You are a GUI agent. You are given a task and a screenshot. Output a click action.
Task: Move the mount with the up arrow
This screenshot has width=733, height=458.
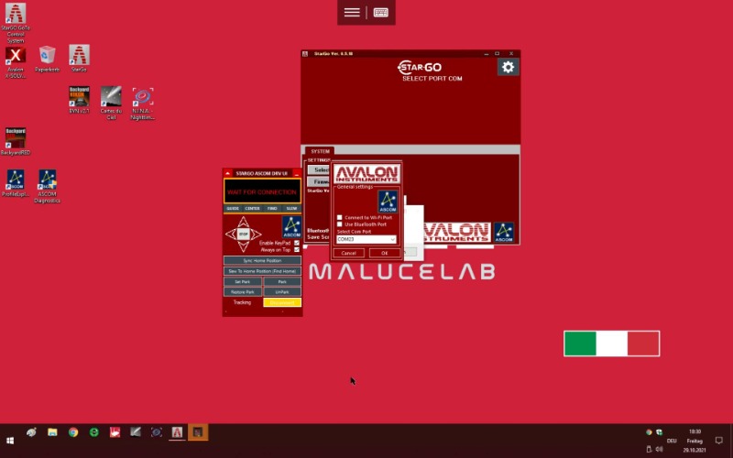point(243,222)
